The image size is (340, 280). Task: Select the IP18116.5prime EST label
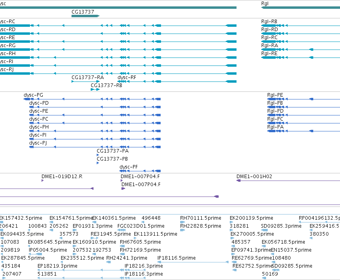[x=177, y=258]
